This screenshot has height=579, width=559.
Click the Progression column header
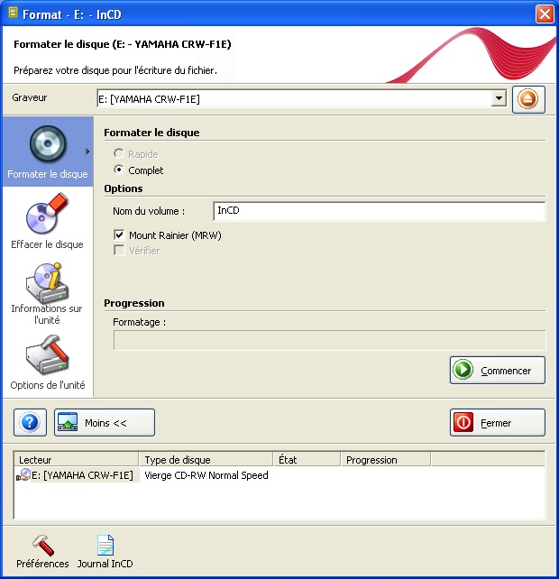(x=386, y=460)
